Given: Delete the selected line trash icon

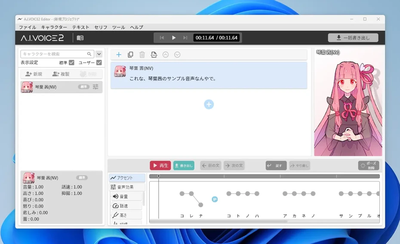Looking at the screenshot, I should 142,55.
